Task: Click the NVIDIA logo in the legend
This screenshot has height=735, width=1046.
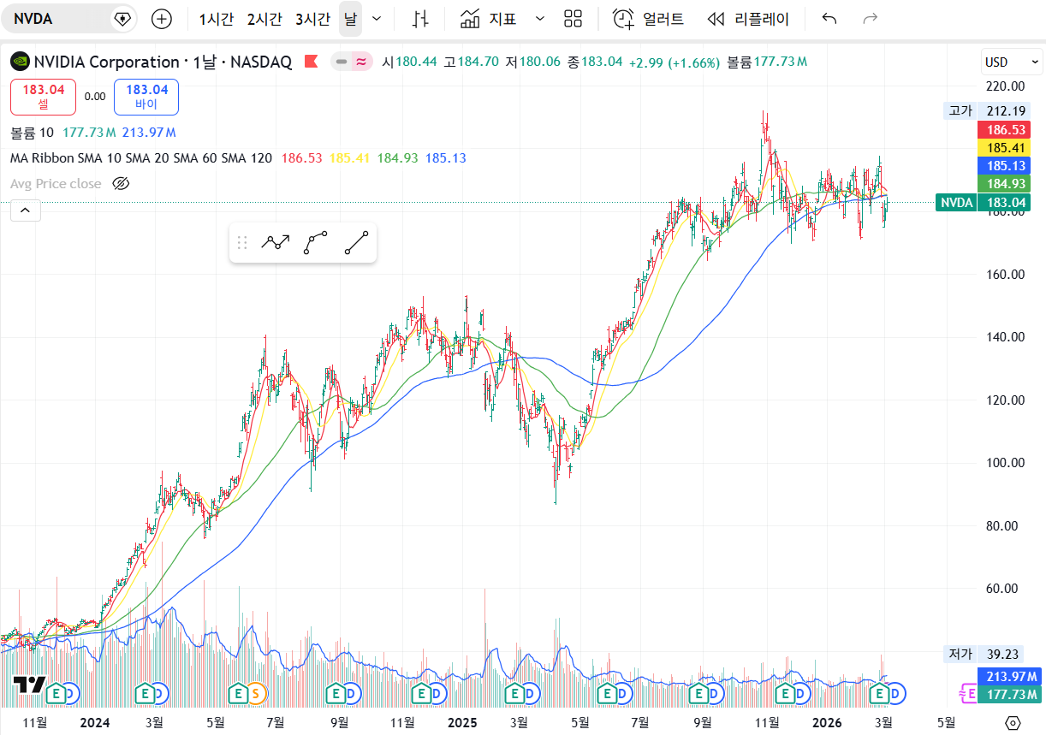Action: coord(20,62)
